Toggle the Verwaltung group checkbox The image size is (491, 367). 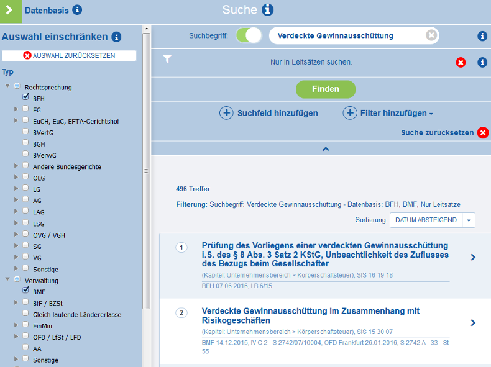click(x=17, y=279)
